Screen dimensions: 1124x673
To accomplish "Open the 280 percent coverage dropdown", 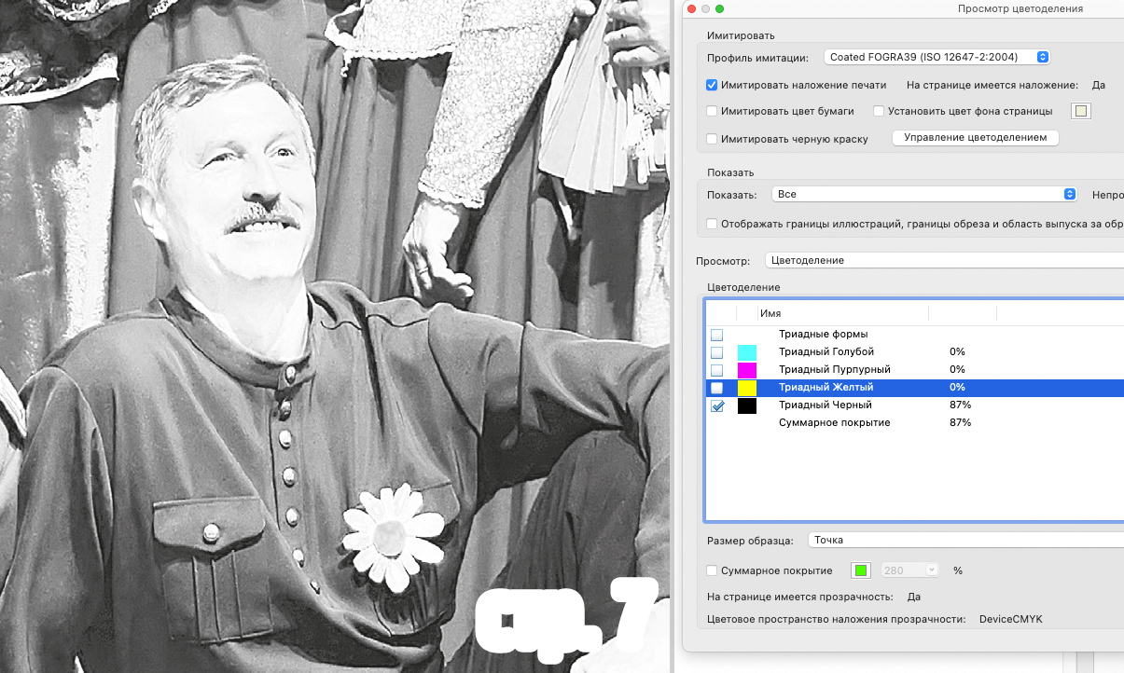I will pyautogui.click(x=909, y=570).
